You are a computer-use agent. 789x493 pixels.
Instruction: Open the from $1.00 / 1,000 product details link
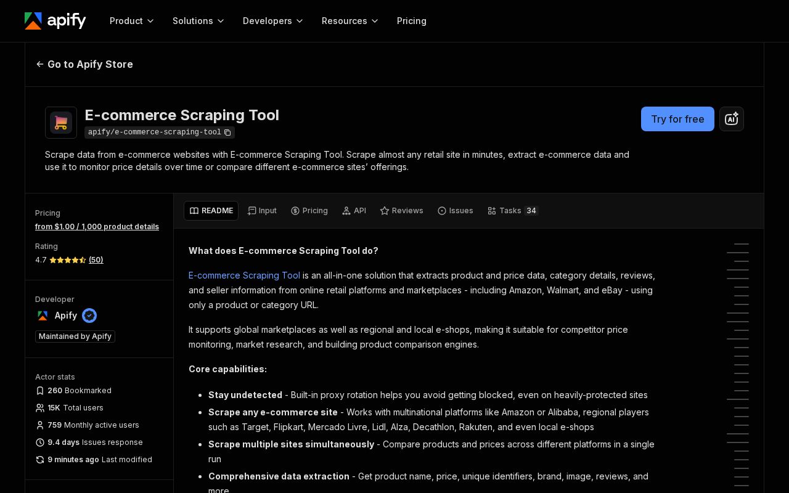97,227
